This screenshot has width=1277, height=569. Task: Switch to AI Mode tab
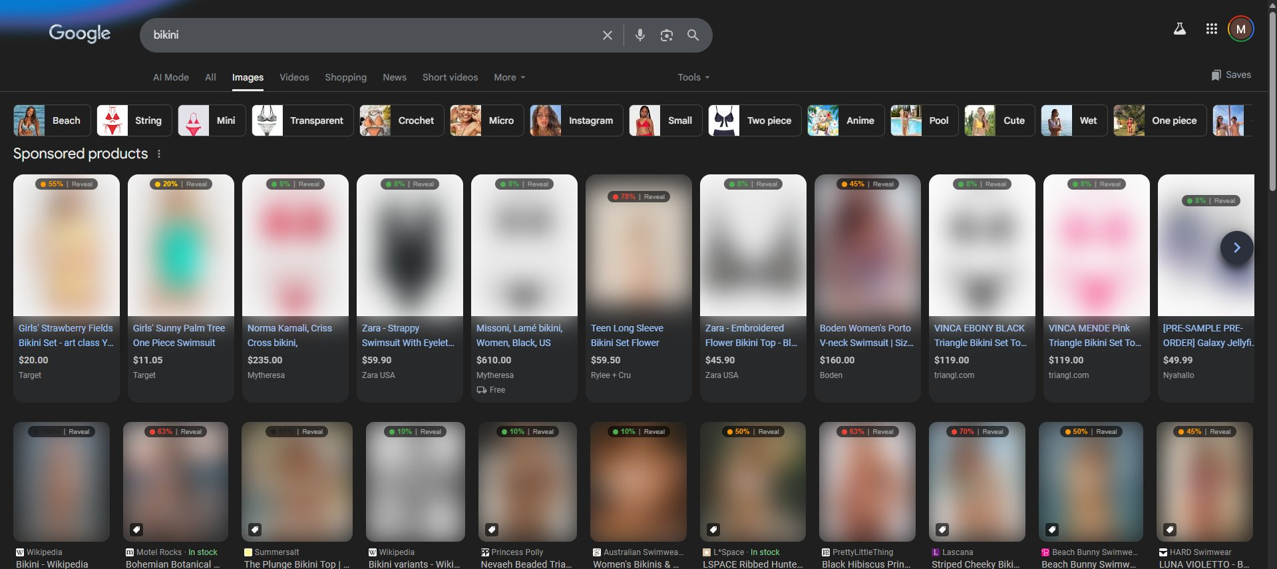coord(171,77)
